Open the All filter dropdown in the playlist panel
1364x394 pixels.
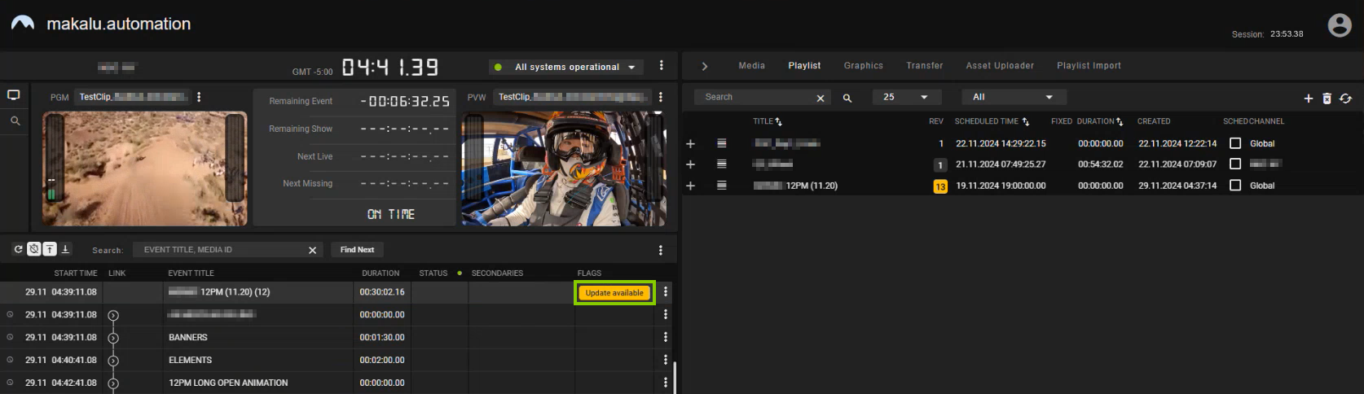coord(1010,97)
